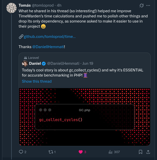
Task: Click the Tomás display name
Action: [x=25, y=5]
